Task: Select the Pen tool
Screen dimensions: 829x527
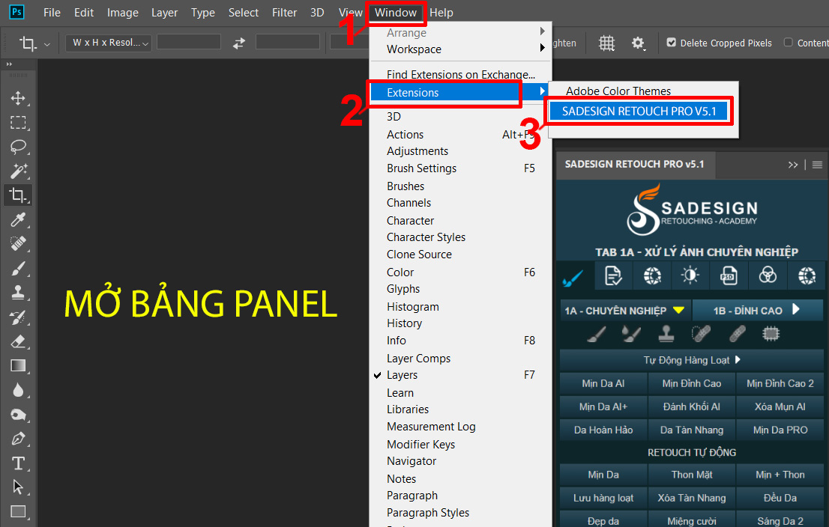Action: click(x=18, y=438)
